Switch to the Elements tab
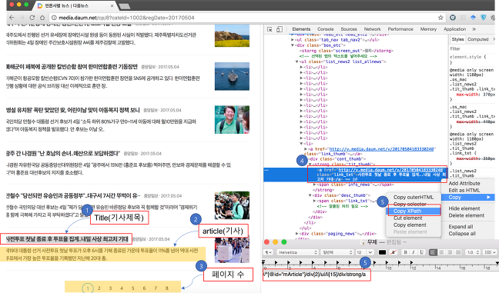This screenshot has height=293, width=499. [x=301, y=29]
